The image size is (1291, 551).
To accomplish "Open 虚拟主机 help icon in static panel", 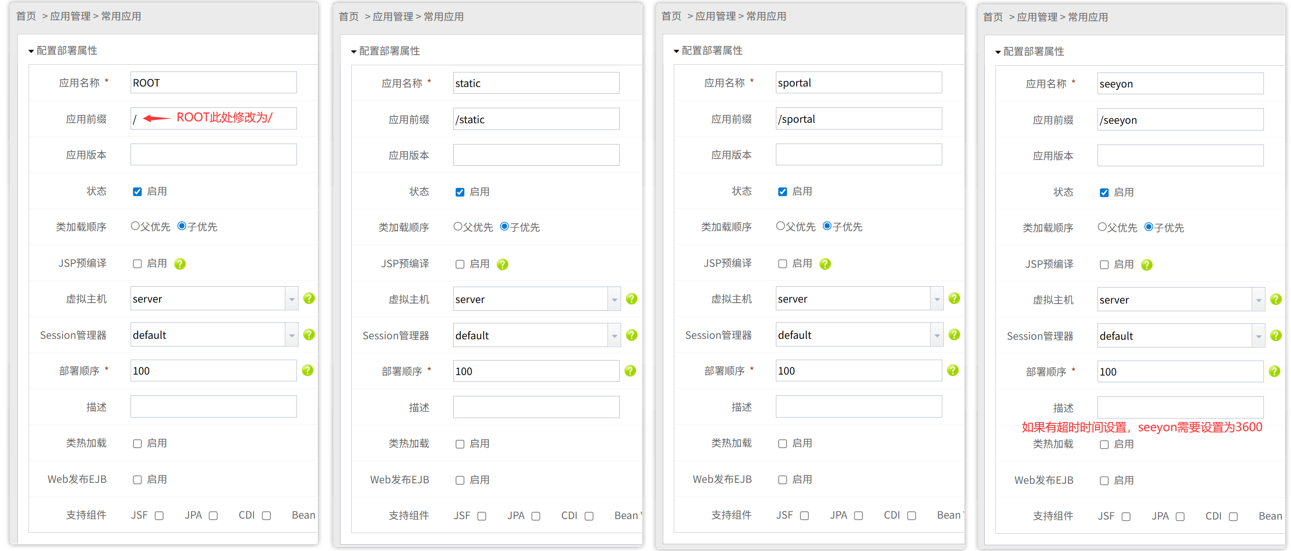I will 632,299.
